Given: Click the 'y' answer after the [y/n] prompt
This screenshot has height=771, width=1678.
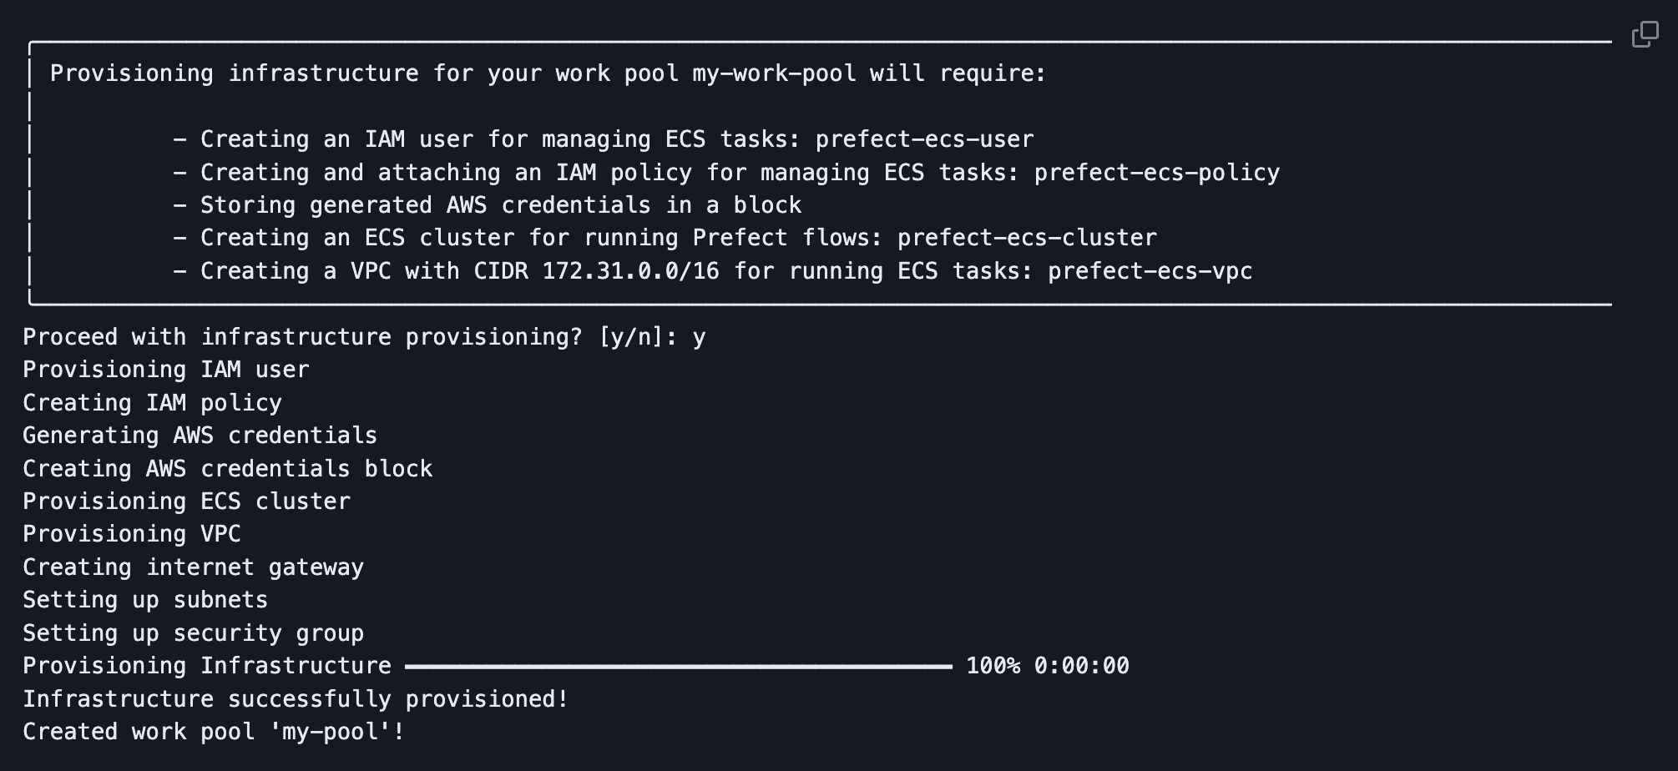Looking at the screenshot, I should point(699,338).
